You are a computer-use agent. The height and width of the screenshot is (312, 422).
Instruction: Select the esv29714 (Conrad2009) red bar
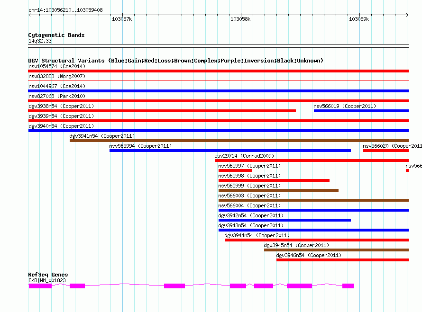[312, 160]
